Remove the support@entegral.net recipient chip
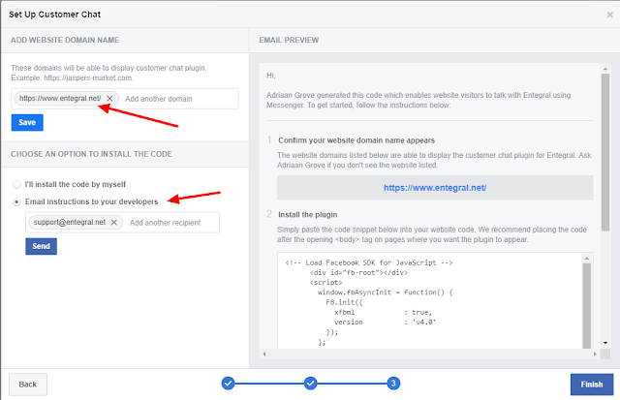 (x=114, y=222)
